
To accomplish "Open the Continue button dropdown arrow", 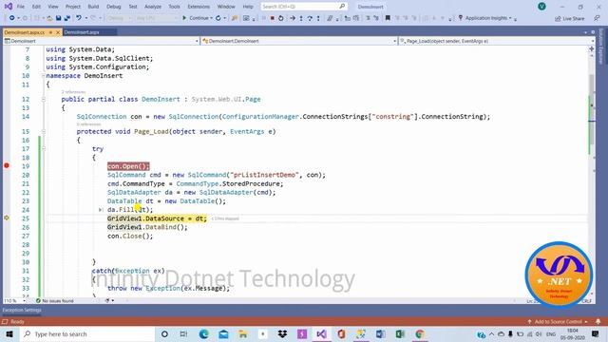I will [211, 18].
